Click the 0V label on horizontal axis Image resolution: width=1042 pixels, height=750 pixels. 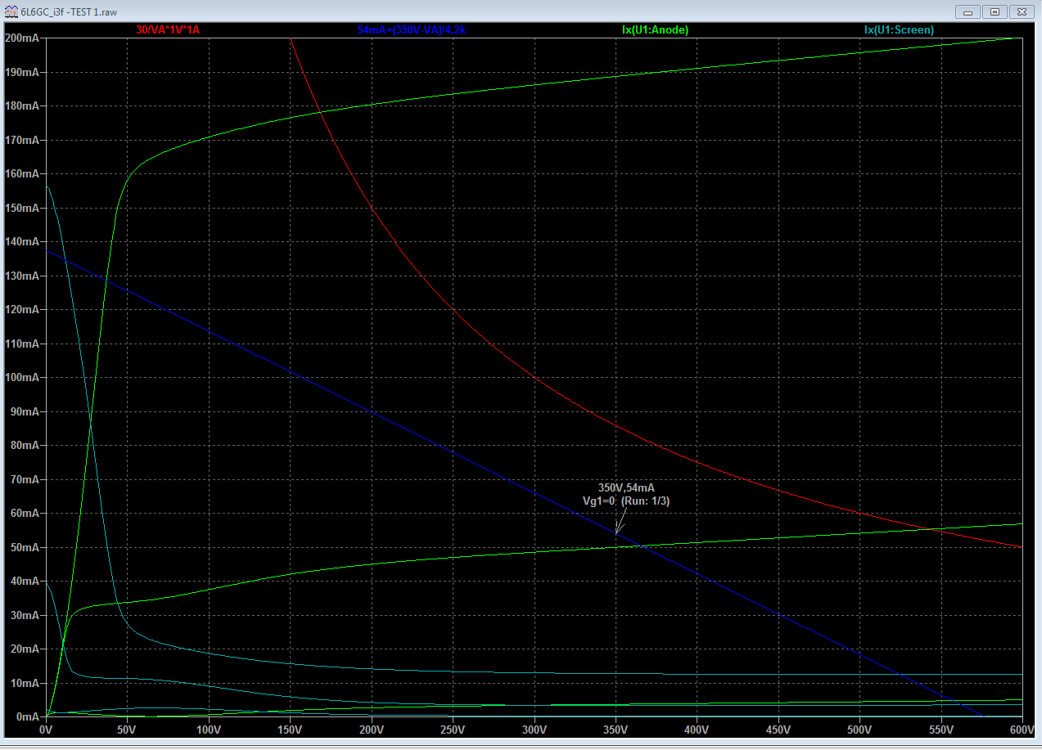coord(46,730)
